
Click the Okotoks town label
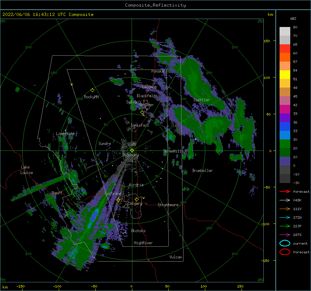138,231
